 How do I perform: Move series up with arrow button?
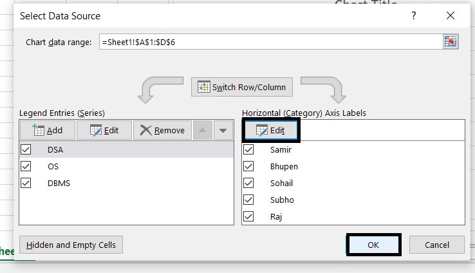point(202,130)
